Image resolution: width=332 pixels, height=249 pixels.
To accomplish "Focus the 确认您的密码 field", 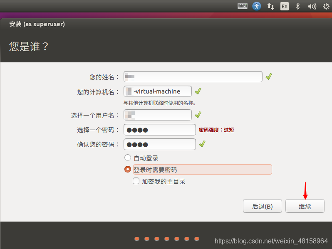I will click(x=160, y=144).
